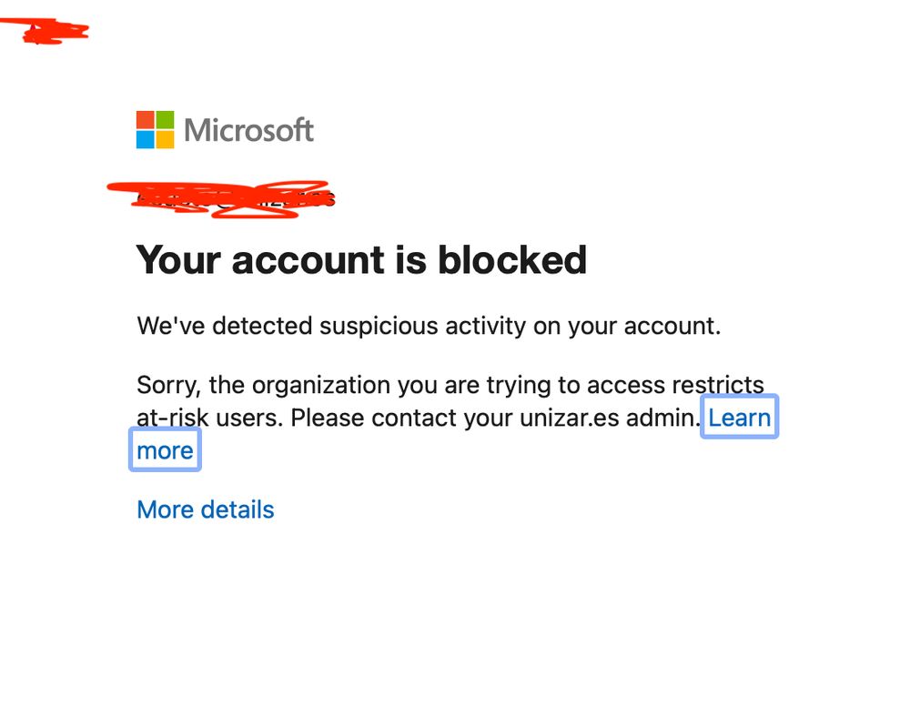Click the Microsoft four-square logo
The height and width of the screenshot is (716, 910).
click(155, 129)
